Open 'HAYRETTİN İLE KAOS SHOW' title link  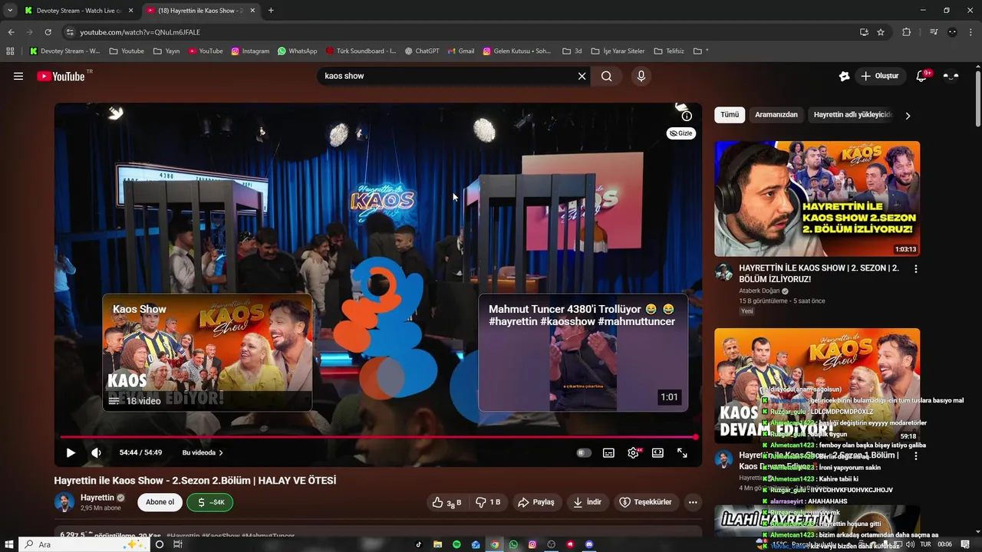coord(819,274)
